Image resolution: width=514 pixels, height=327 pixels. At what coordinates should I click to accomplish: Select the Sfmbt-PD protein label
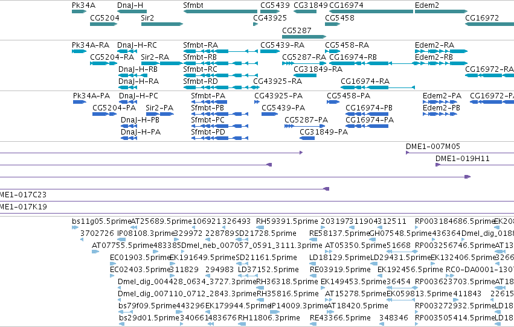coord(208,132)
